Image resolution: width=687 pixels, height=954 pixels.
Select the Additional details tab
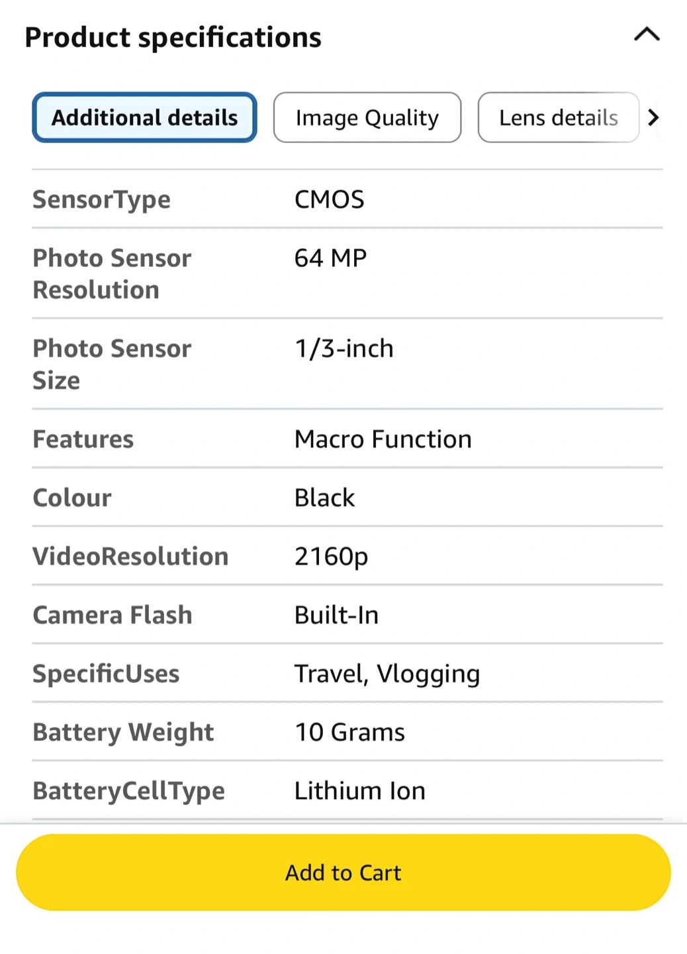[x=144, y=118]
